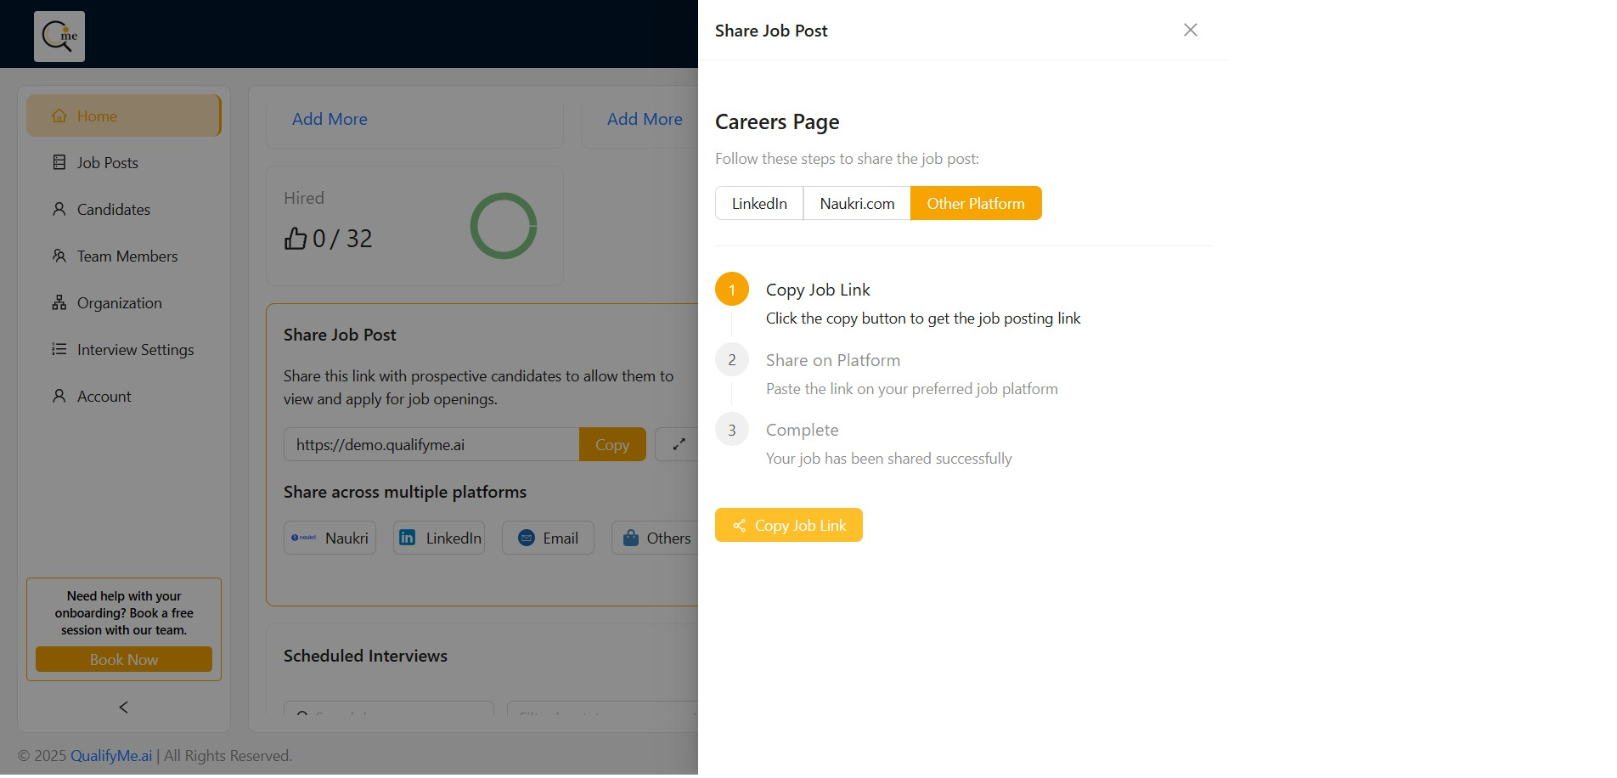The width and height of the screenshot is (1617, 778).
Task: Go to Account in sidebar
Action: coord(104,397)
